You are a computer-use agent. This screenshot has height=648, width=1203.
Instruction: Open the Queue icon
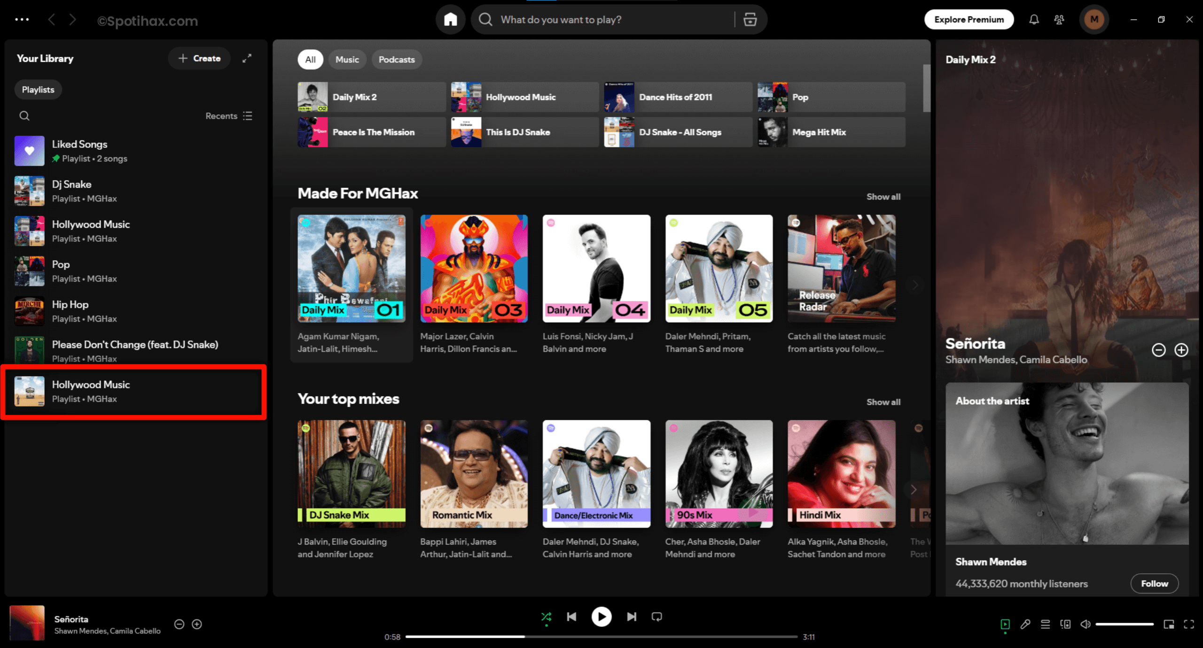(x=1045, y=624)
